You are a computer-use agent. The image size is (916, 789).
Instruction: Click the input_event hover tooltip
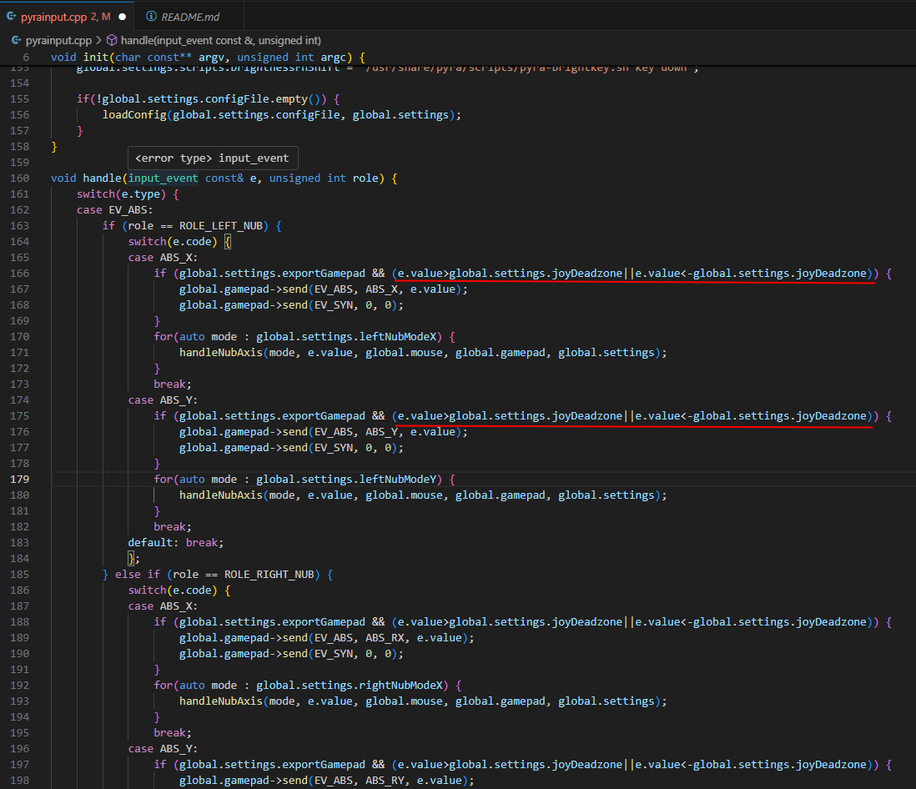click(x=212, y=158)
